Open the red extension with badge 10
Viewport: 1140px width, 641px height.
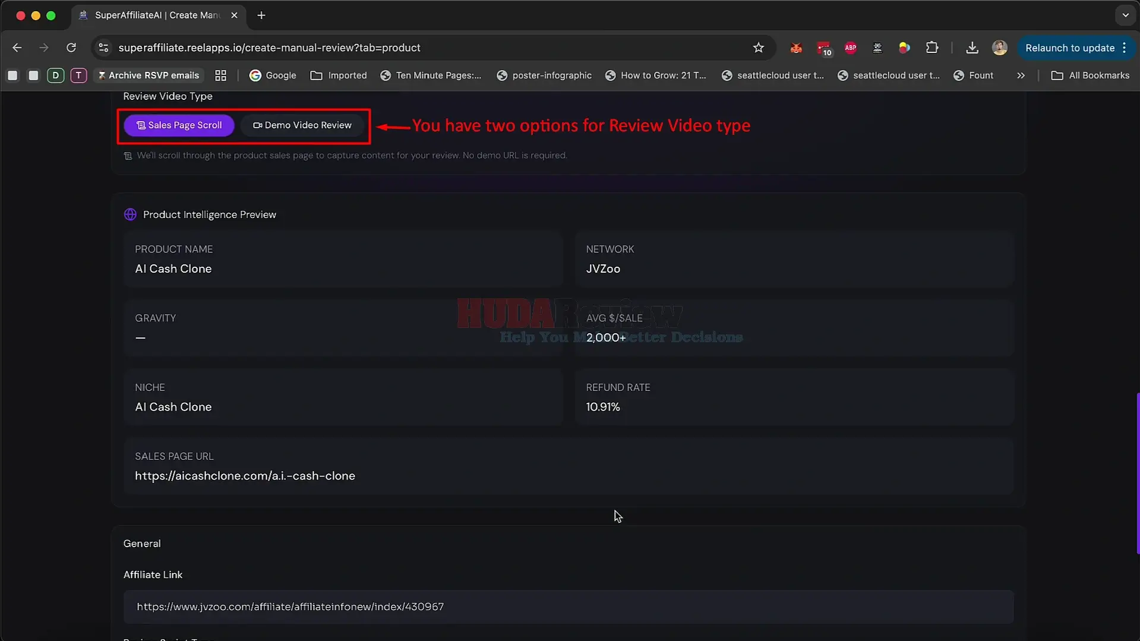pyautogui.click(x=824, y=48)
